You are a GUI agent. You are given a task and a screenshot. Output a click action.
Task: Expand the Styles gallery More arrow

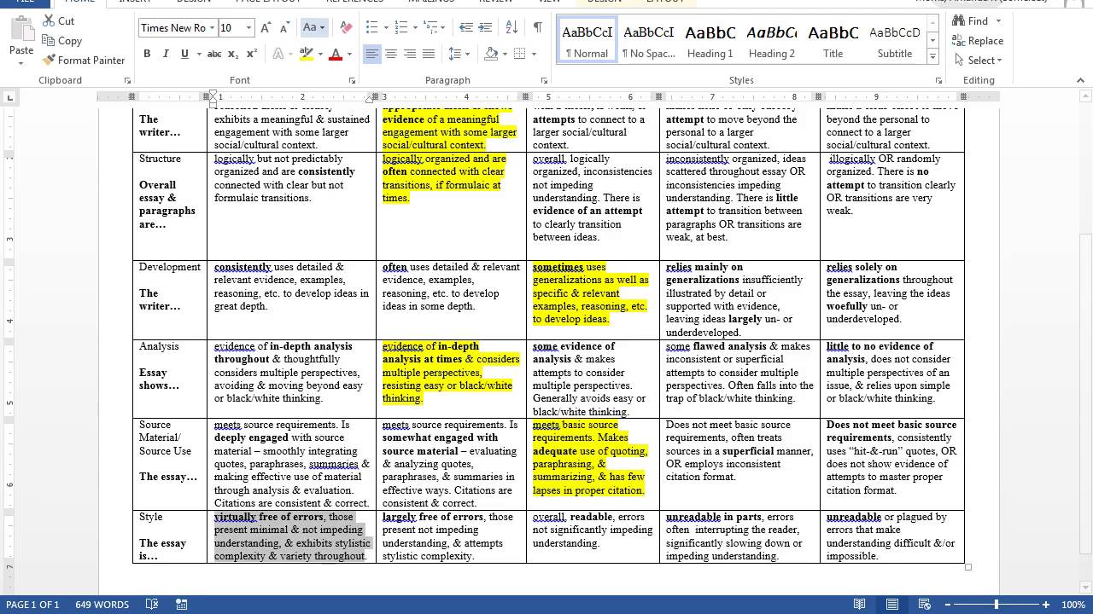[x=932, y=57]
